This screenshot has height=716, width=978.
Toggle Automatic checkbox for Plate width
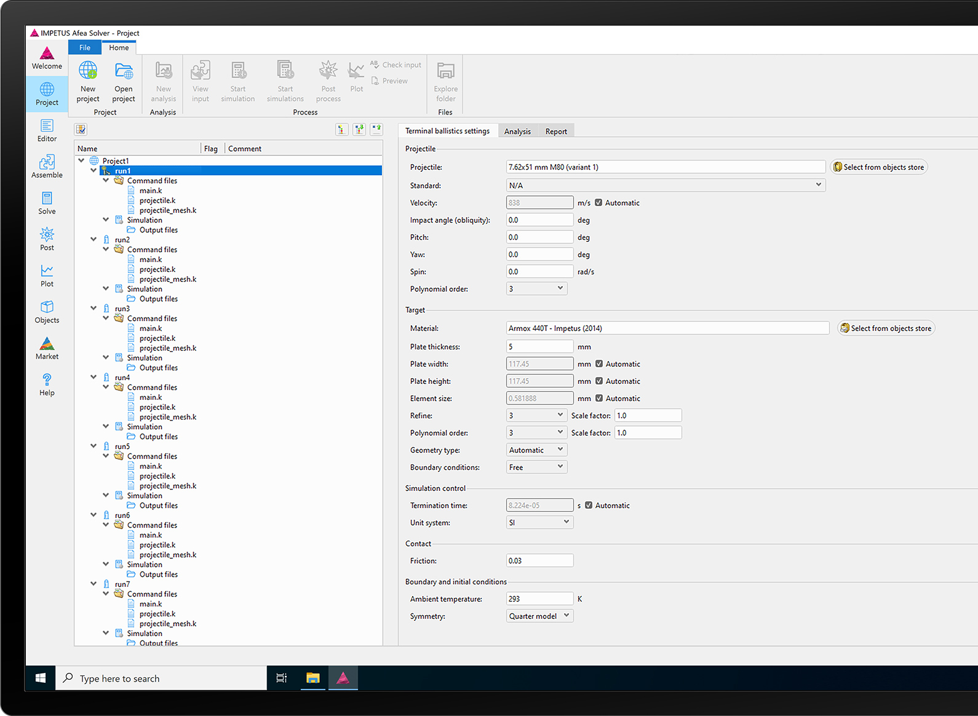pyautogui.click(x=599, y=364)
